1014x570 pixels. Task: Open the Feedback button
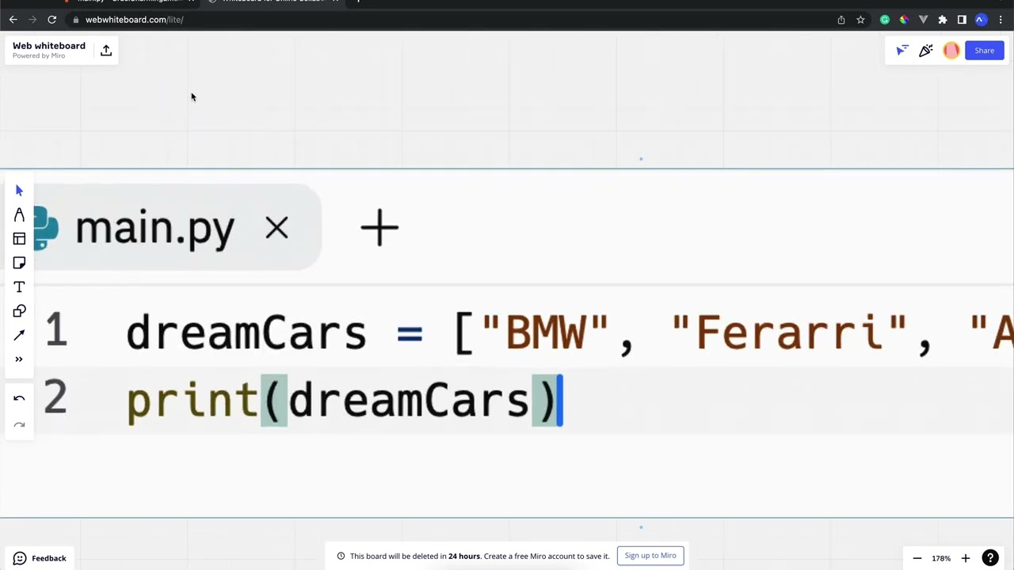click(x=40, y=558)
